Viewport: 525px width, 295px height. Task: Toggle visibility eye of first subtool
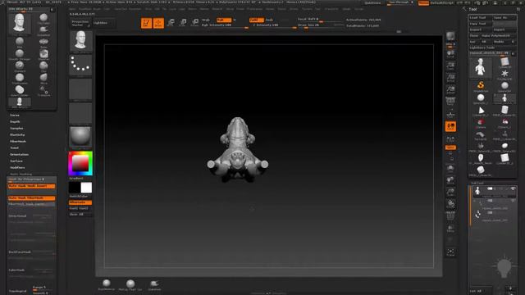(513, 189)
